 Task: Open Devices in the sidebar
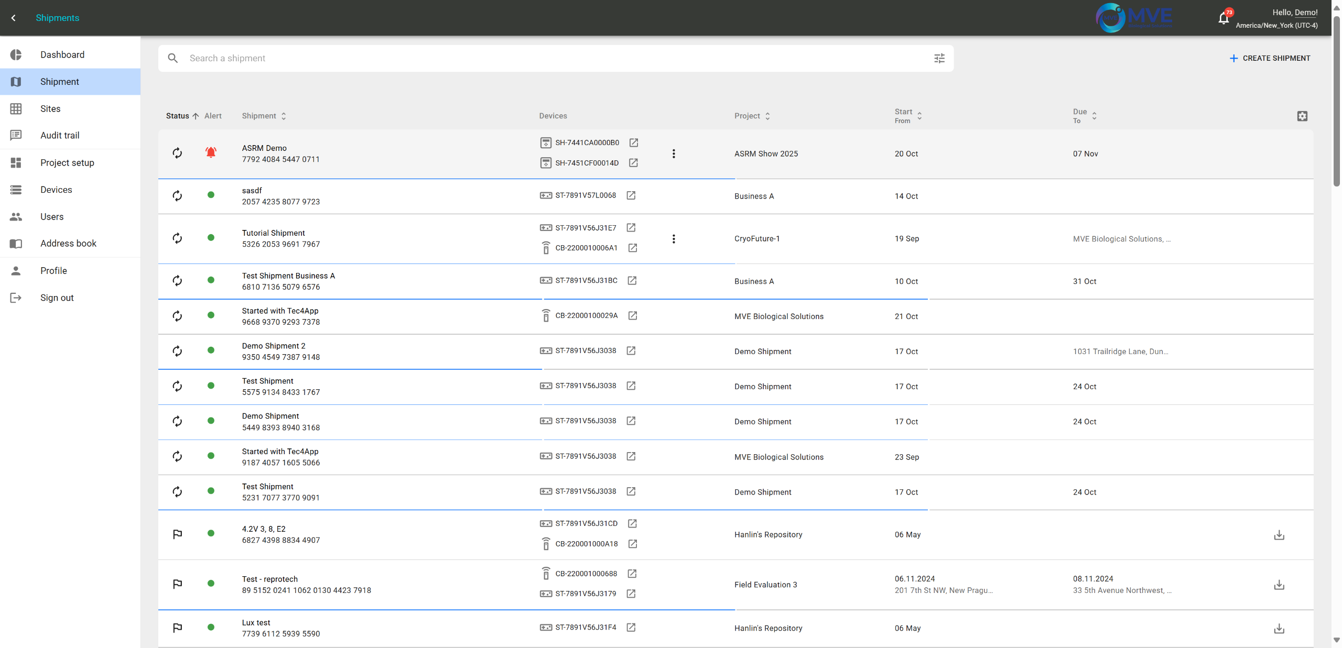56,190
